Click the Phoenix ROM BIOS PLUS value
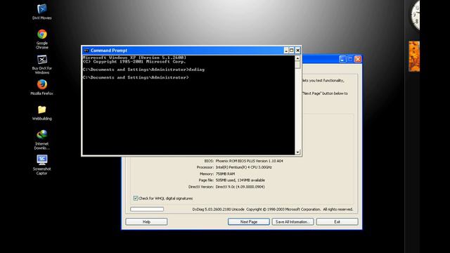This screenshot has height=253, width=450. tap(249, 161)
